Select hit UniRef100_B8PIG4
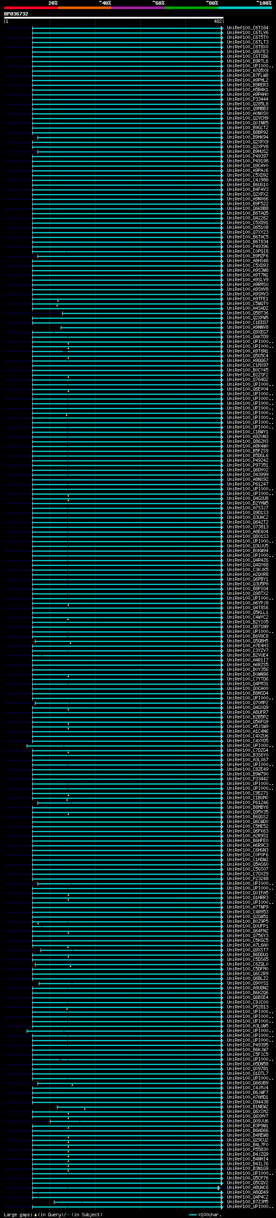The height and width of the screenshot is (1218, 276). 248,588
